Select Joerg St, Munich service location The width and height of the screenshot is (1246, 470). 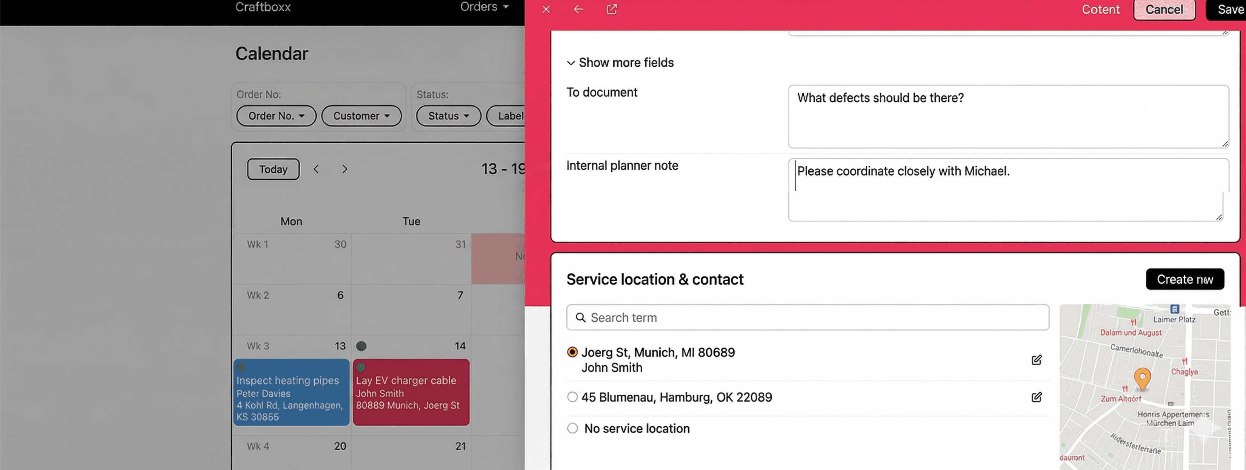coord(572,352)
